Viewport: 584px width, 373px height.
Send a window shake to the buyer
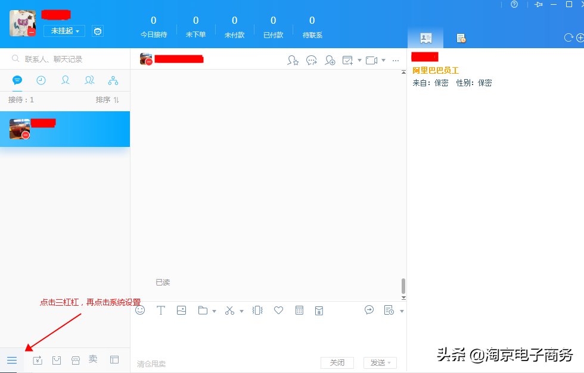coord(257,310)
